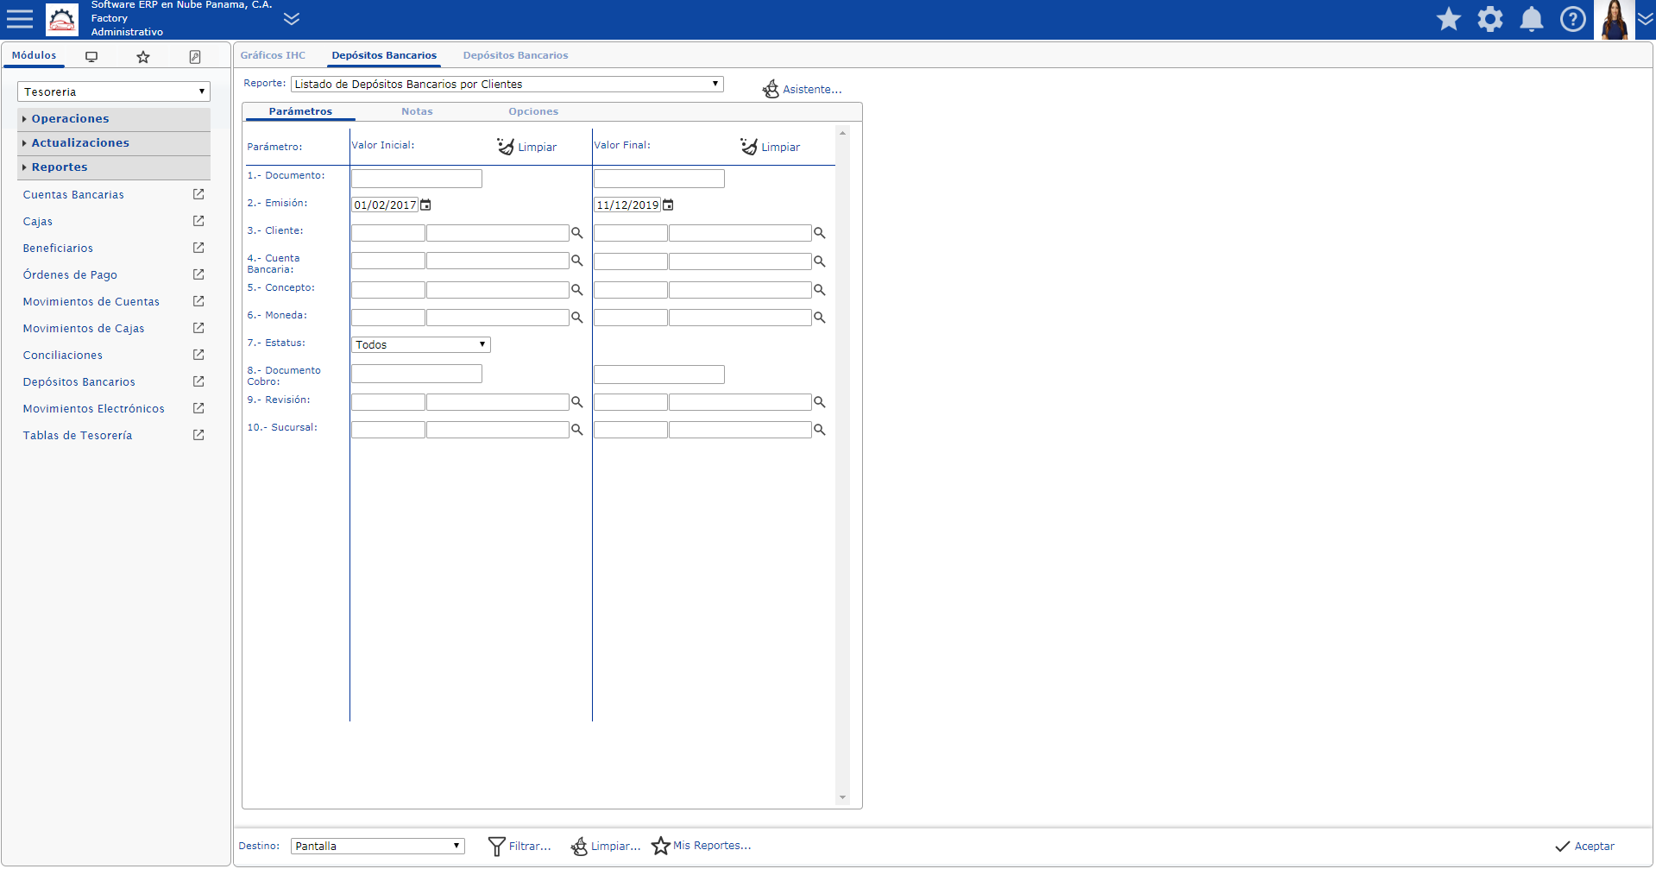1656x869 pixels.
Task: Open the Reporte selection dropdown
Action: point(507,84)
